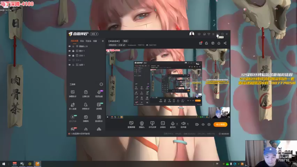Click the 修改 button next to the stream title

(x=125, y=41)
